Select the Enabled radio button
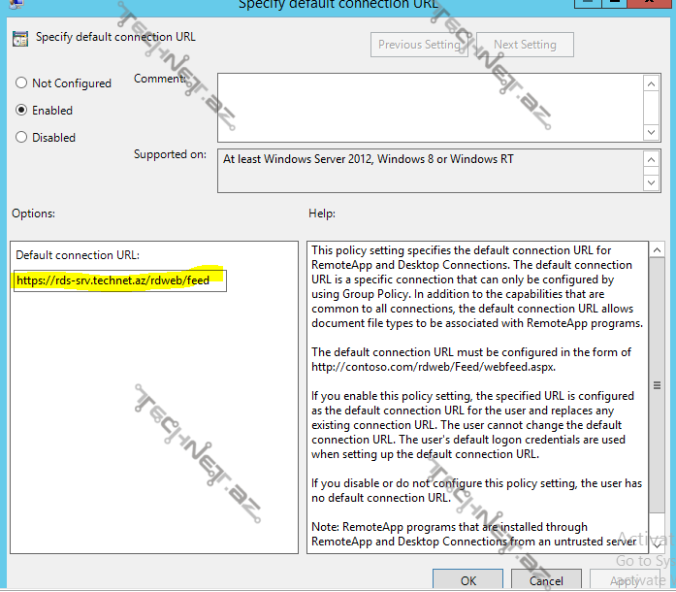 coord(21,111)
